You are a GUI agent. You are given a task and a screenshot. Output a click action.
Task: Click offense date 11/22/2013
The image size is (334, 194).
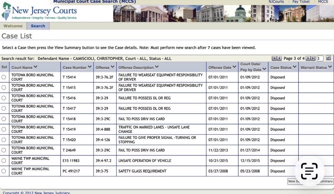click(x=218, y=150)
